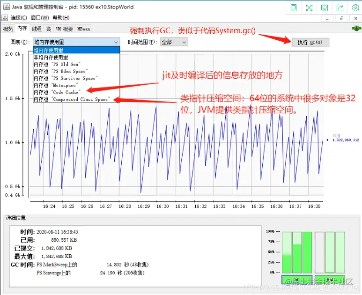This screenshot has height=295, width=362.
Task: Expand the 时间范围 dropdown showing 全部
Action: tap(174, 42)
